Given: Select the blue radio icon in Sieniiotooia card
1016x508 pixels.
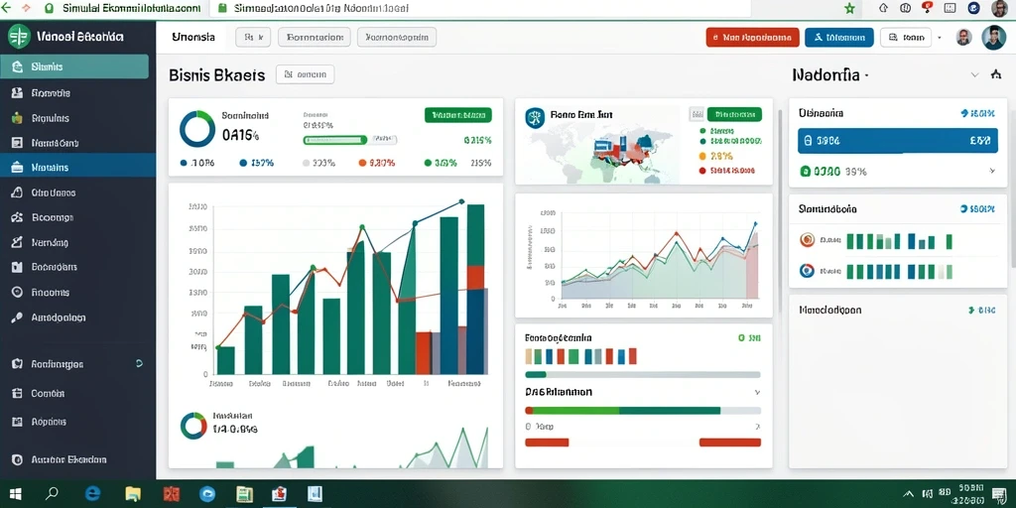Looking at the screenshot, I should [x=808, y=270].
